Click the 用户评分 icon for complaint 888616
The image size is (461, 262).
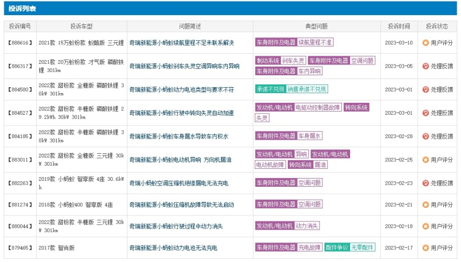(425, 43)
